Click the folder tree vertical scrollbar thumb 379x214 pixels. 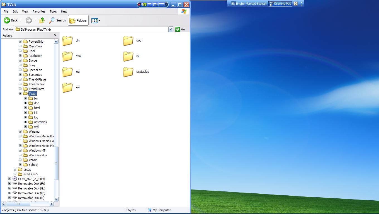click(56, 163)
